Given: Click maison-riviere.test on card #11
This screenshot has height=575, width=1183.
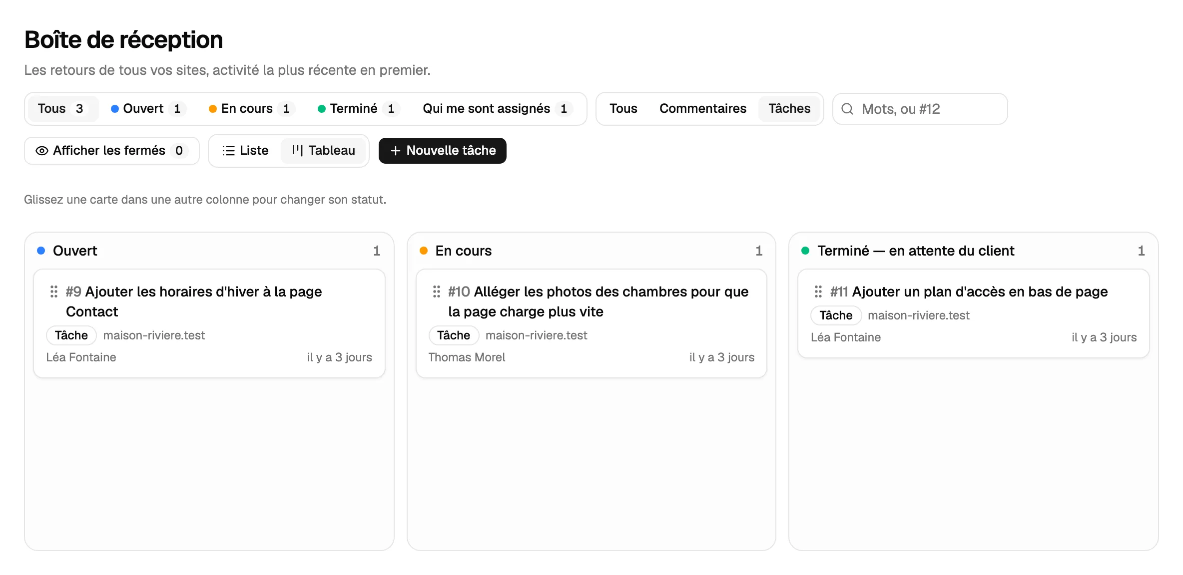Looking at the screenshot, I should click(919, 315).
